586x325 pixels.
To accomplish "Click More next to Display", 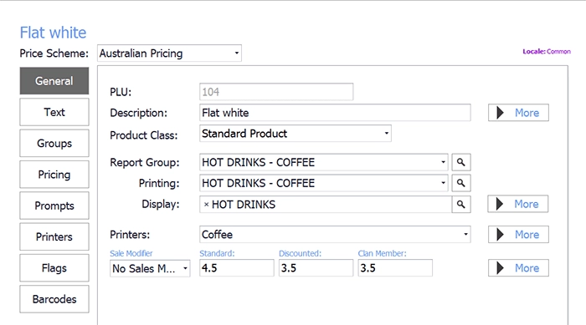I will click(x=518, y=204).
